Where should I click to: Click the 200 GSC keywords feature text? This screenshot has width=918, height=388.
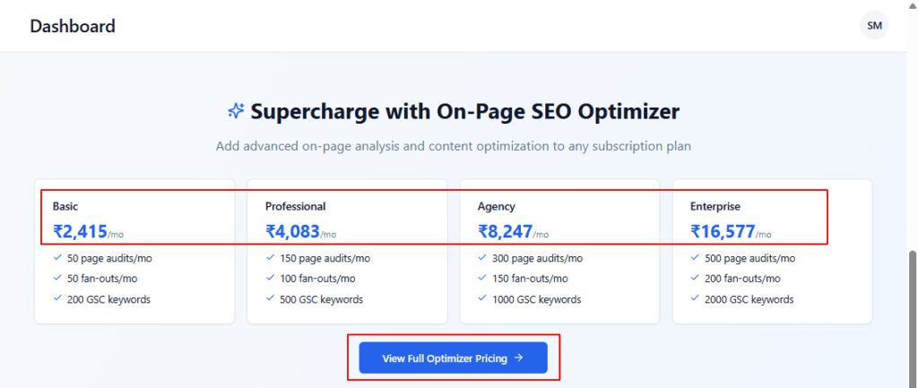click(x=108, y=299)
